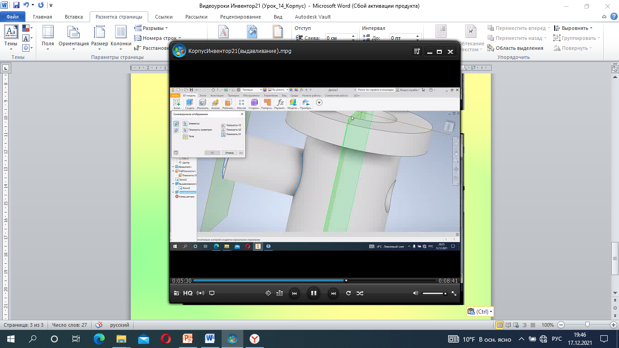The image size is (619, 348).
Task: Open the Область выделения selection pane
Action: pyautogui.click(x=515, y=48)
